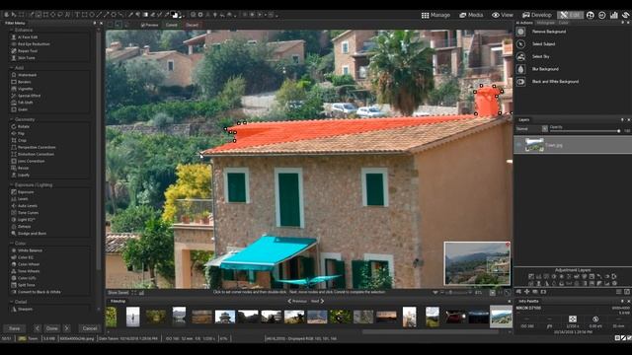Apply Auto Levels

(24, 206)
